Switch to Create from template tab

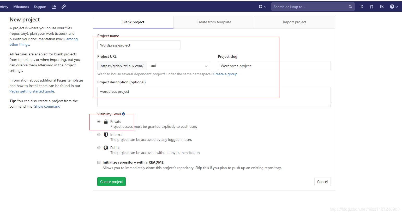(x=214, y=22)
